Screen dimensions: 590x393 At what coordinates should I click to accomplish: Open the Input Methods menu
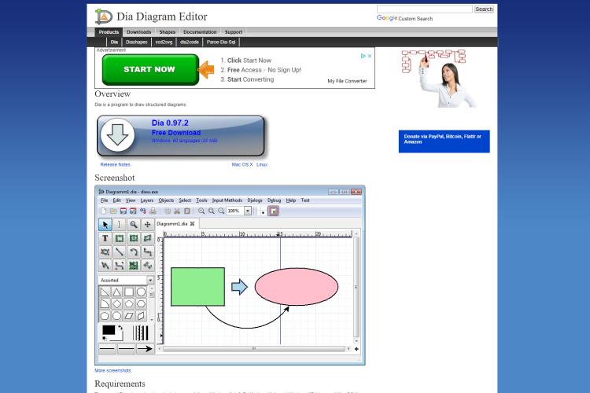tap(227, 200)
